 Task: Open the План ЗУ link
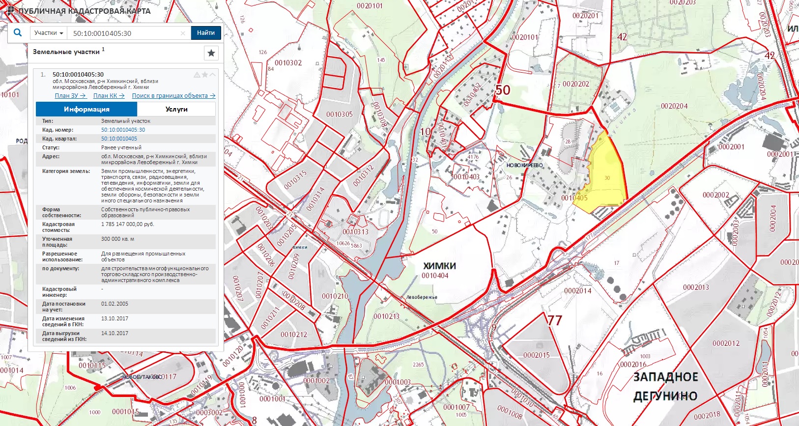coord(70,96)
